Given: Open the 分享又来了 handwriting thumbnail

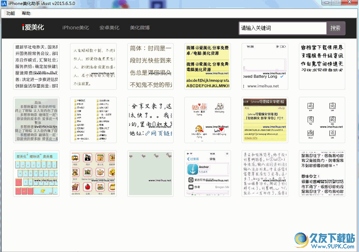Looking at the screenshot, I should pos(150,120).
